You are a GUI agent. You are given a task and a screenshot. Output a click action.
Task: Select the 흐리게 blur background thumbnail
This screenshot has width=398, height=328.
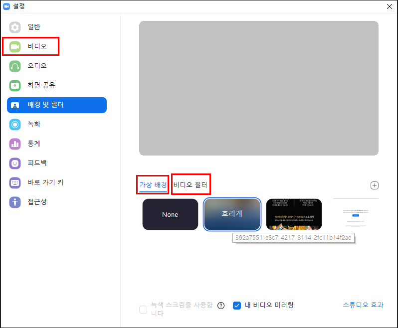point(232,214)
